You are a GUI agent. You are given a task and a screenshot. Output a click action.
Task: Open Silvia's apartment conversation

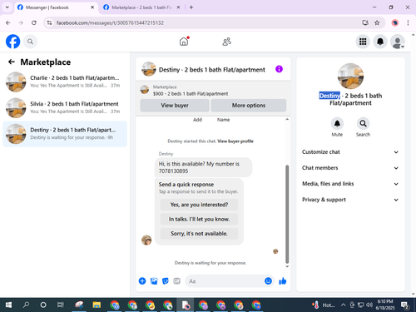click(x=65, y=108)
